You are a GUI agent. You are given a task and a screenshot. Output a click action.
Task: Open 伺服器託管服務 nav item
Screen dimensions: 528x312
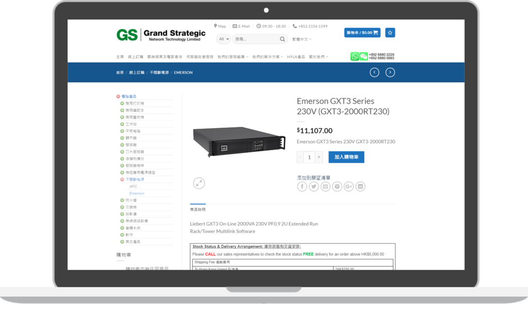200,57
